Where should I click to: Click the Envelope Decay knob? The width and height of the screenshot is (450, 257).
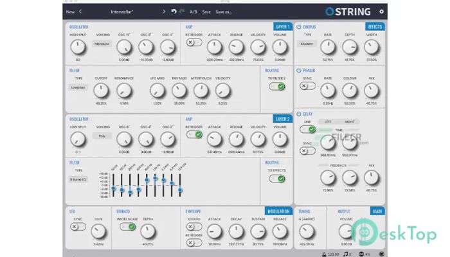236,231
